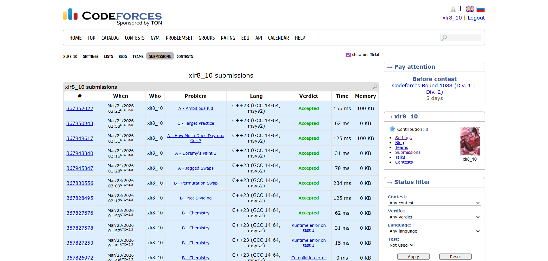Open the xlr8_10 profile avatar
548x261 pixels.
pos(469,141)
